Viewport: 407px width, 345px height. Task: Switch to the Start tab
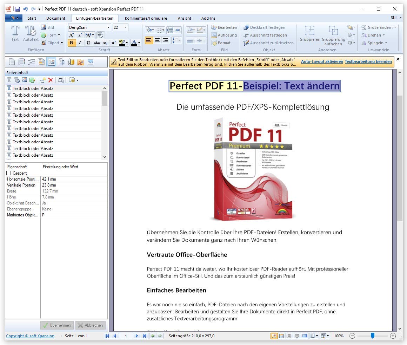pos(32,18)
